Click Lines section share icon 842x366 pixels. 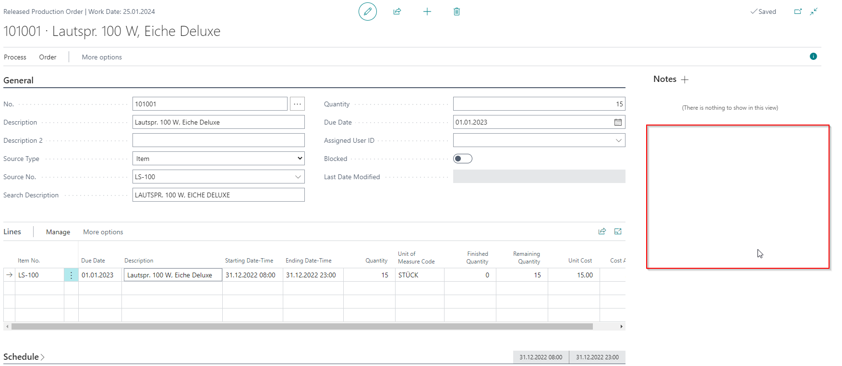tap(602, 231)
